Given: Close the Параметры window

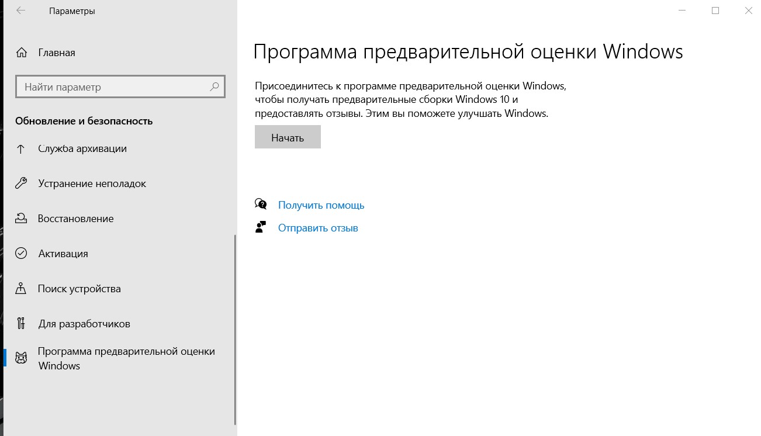Looking at the screenshot, I should (x=748, y=11).
